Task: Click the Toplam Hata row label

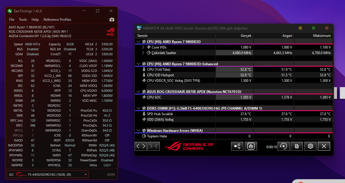Action: tap(157, 136)
